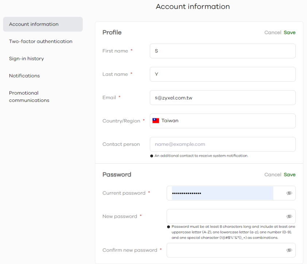Focus the Last name input box
Screen dimensions: 307x264
pyautogui.click(x=222, y=74)
